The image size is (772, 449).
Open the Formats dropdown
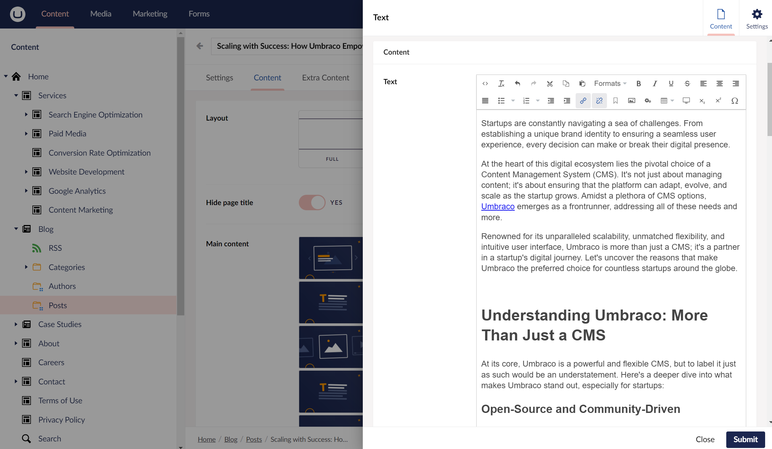pos(610,83)
